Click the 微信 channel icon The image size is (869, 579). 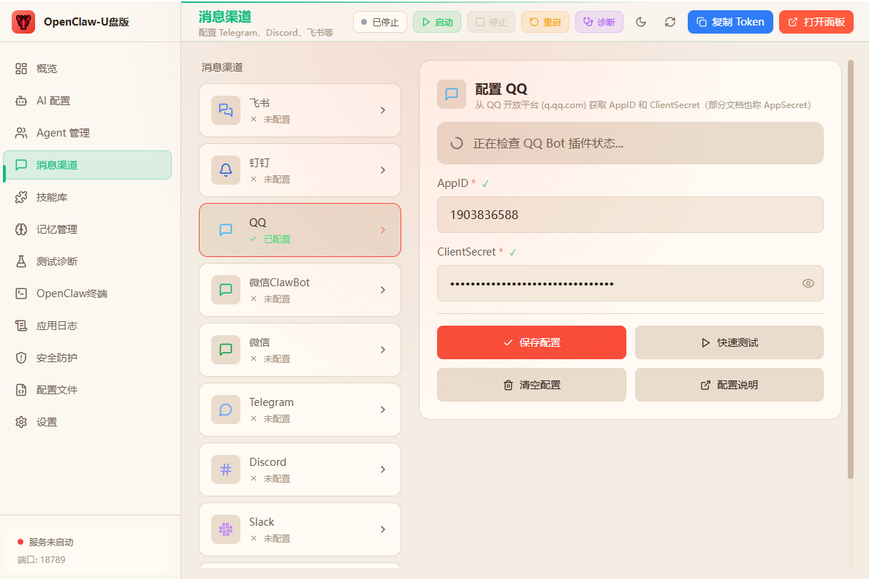point(226,350)
